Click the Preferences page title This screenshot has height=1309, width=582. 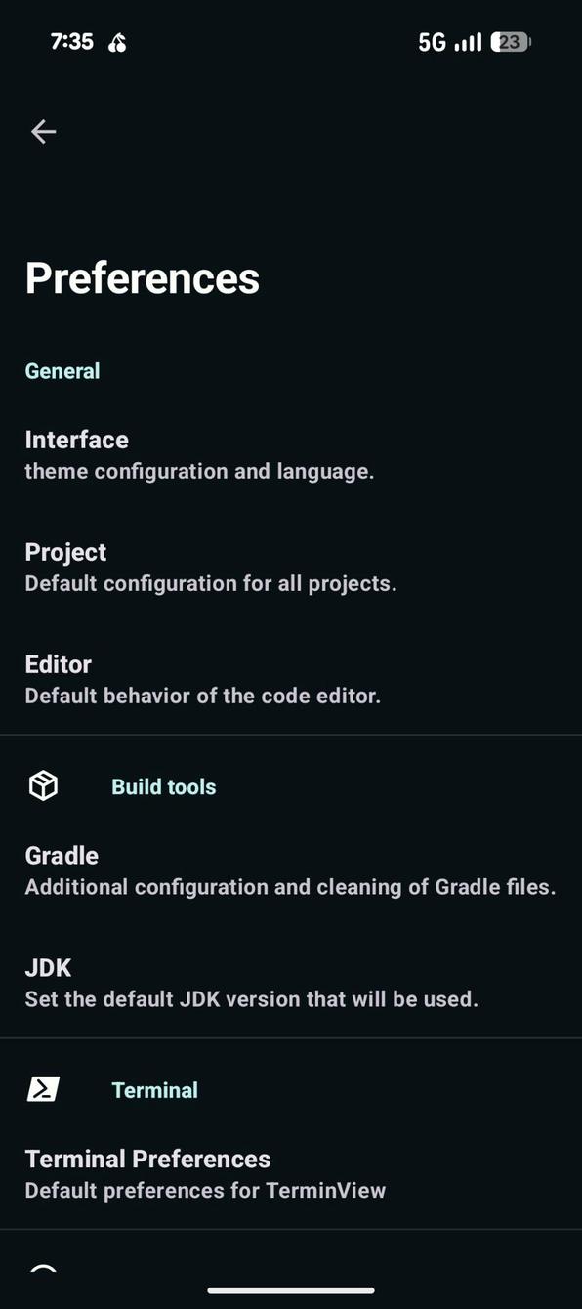click(x=143, y=277)
